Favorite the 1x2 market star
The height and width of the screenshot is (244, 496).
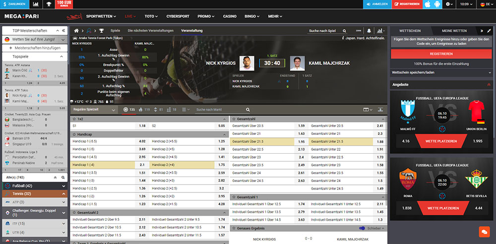[x=74, y=119]
